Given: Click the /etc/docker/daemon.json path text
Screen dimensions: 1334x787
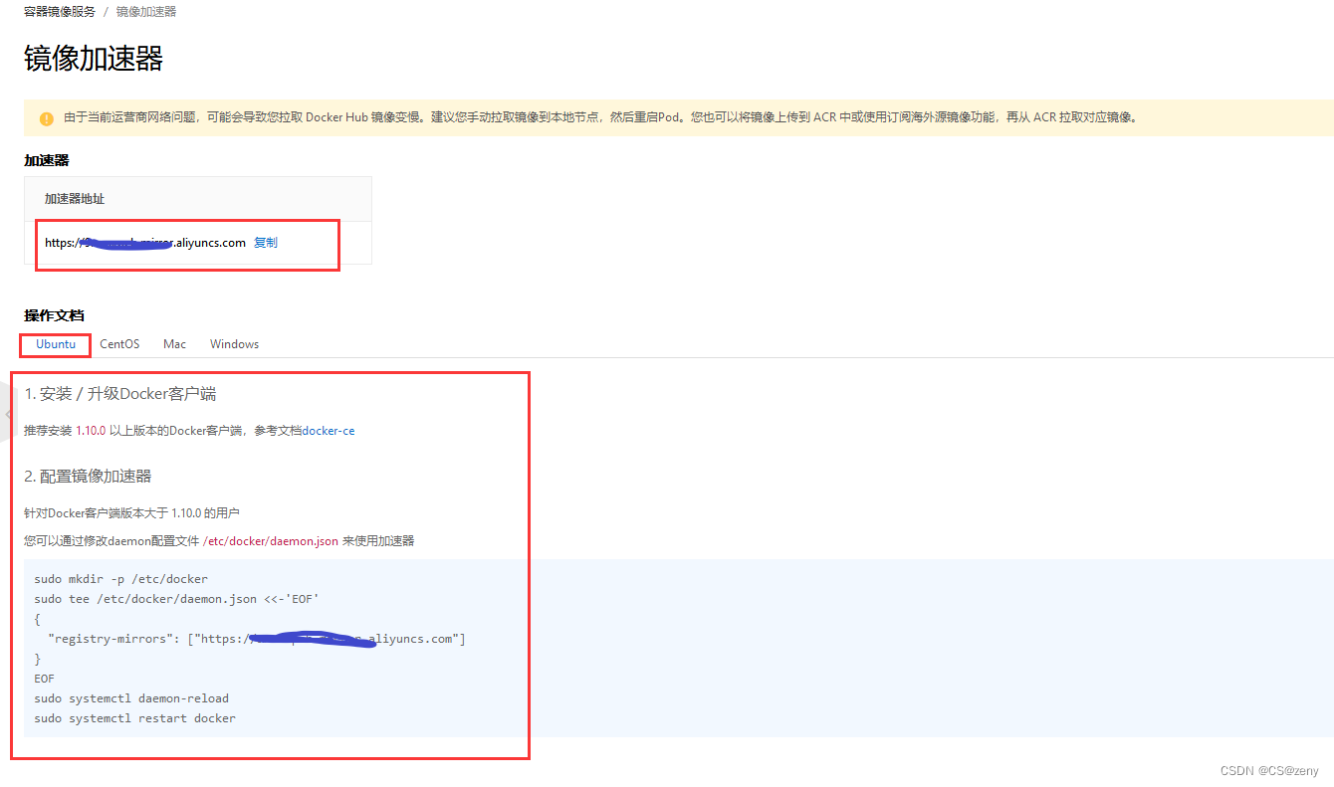Looking at the screenshot, I should click(271, 541).
